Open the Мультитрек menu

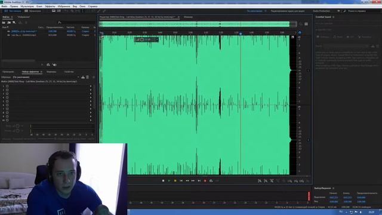27,7
